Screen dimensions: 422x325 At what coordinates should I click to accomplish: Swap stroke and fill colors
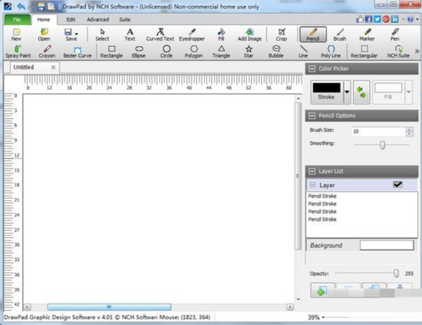pos(361,92)
